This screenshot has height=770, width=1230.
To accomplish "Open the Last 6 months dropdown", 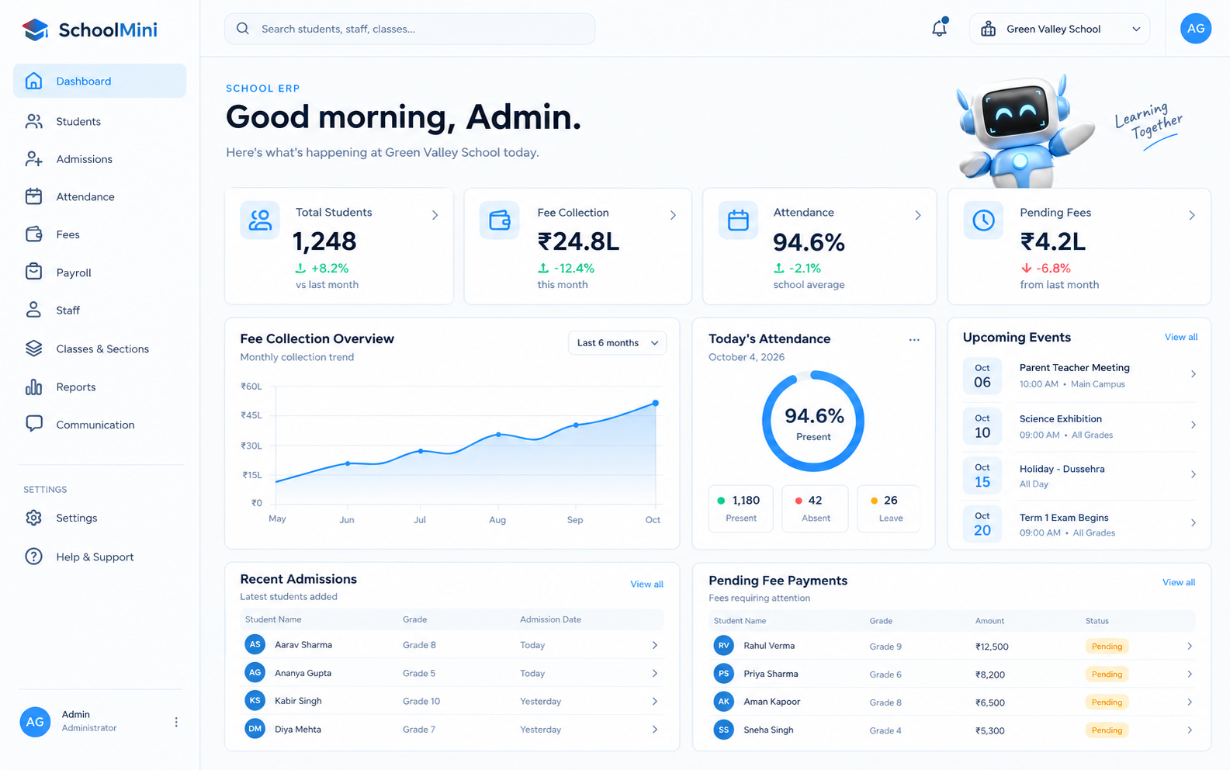I will (x=617, y=342).
